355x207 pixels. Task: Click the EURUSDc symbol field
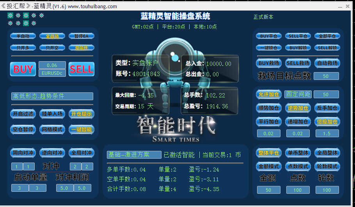tap(52, 73)
